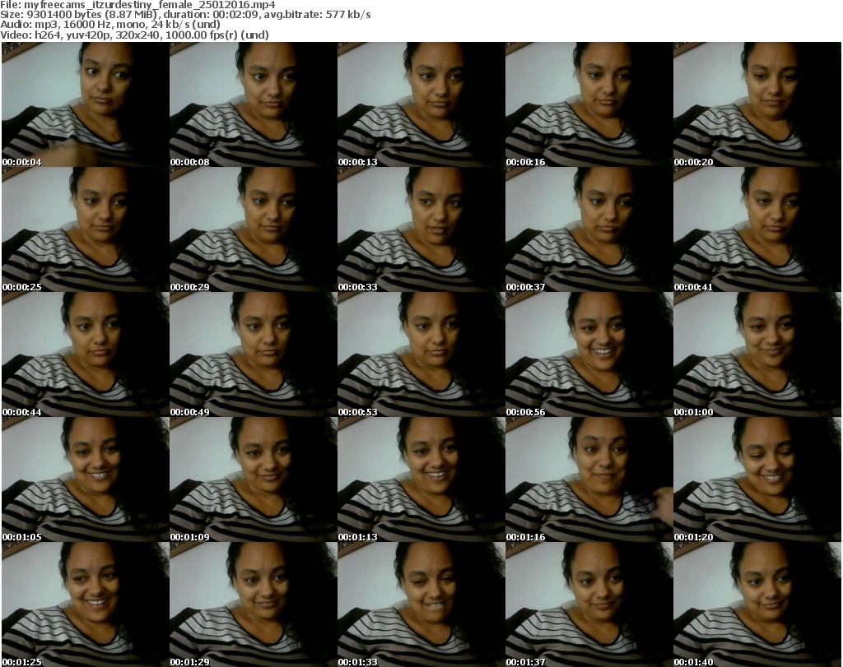
Task: Click the Video h264 info line
Action: pyautogui.click(x=134, y=35)
